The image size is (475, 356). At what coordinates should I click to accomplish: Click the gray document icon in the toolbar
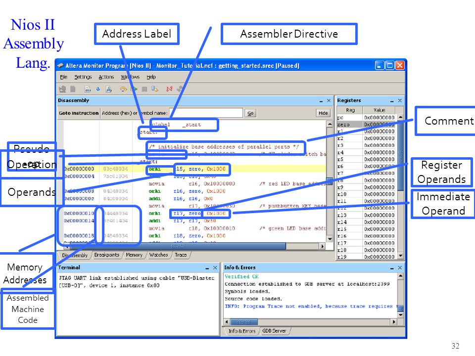click(x=73, y=89)
